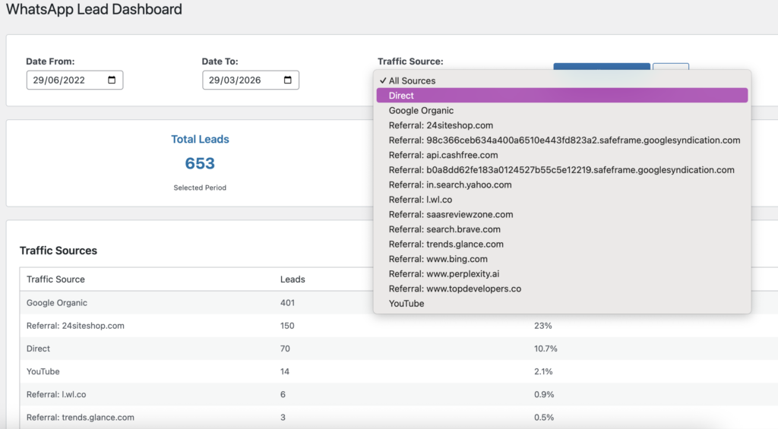Screen dimensions: 778x429
Task: Pick Referral: 24siteshop.com option
Action: click(441, 125)
